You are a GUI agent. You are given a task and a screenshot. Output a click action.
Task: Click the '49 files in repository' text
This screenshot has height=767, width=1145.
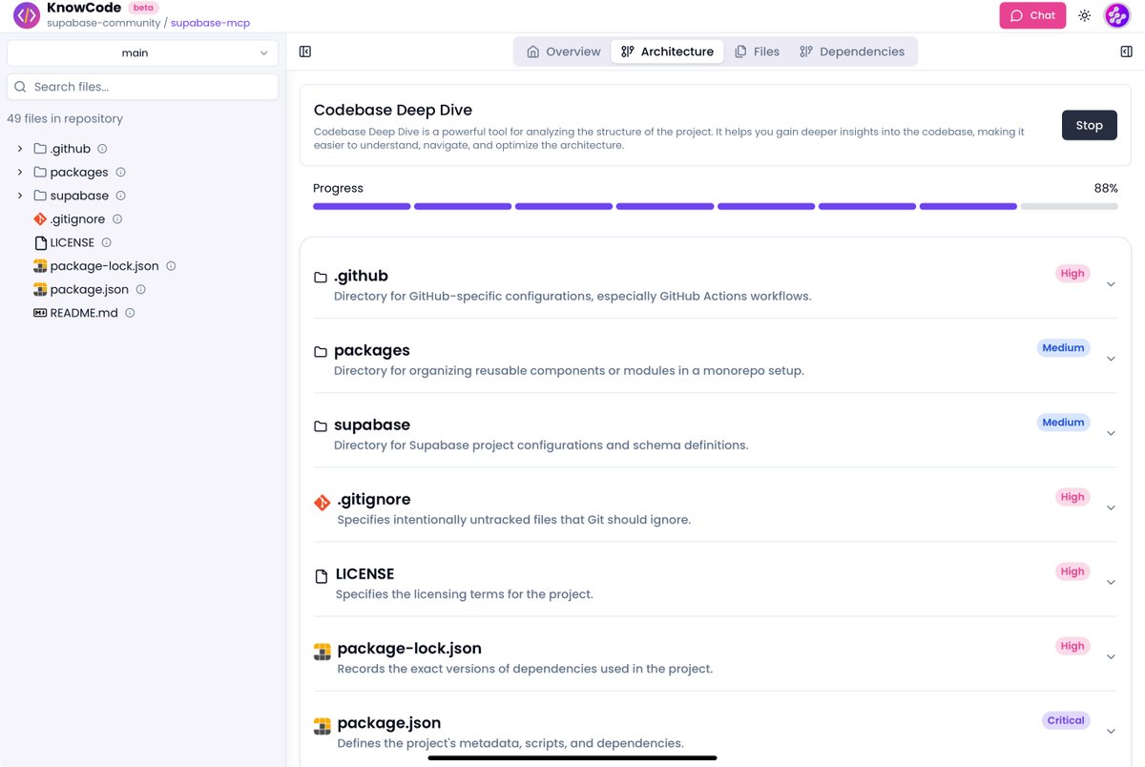click(65, 118)
